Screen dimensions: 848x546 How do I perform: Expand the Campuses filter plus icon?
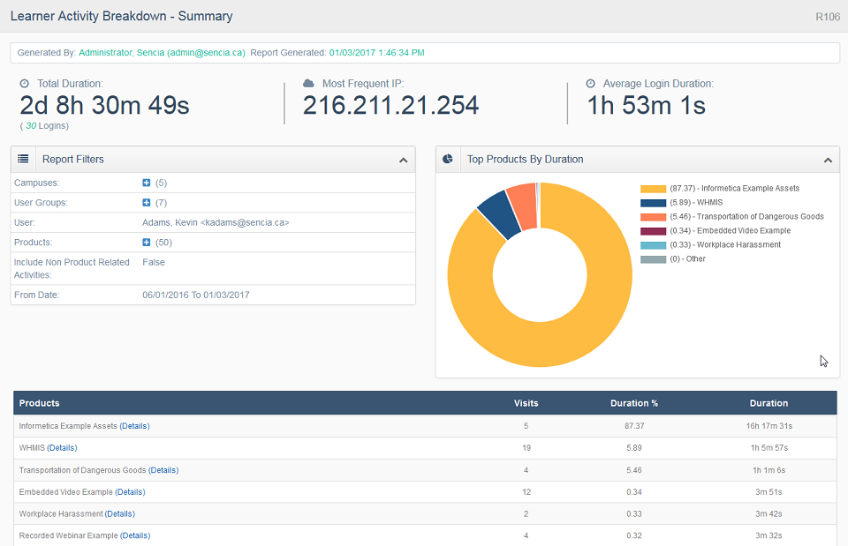pos(146,183)
